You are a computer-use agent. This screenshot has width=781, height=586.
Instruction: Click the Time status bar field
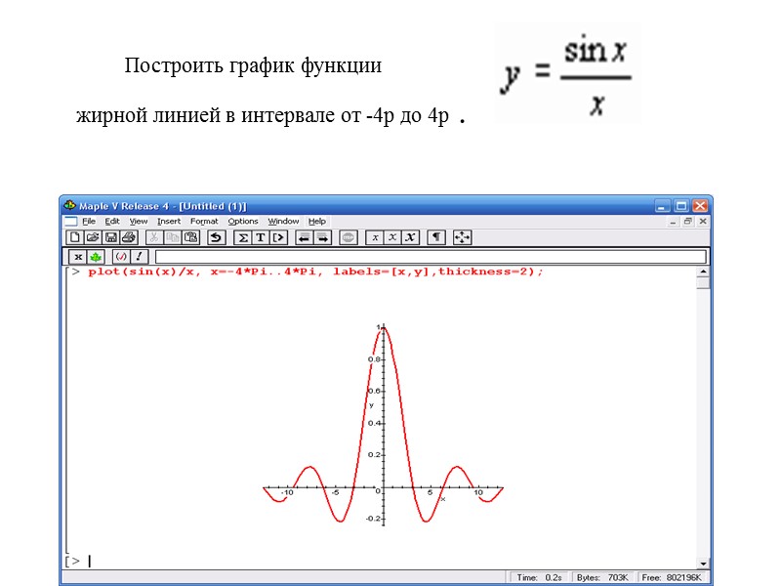[x=540, y=577]
